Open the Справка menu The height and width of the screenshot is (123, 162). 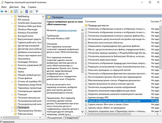click(32, 7)
